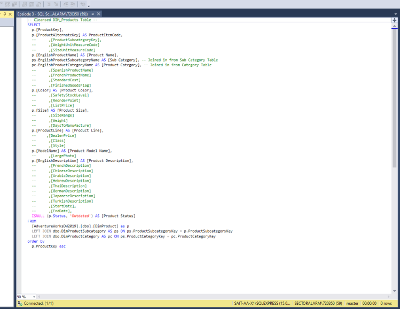Click the [Product Description] alias line
The width and height of the screenshot is (400, 309).
[x=82, y=160]
